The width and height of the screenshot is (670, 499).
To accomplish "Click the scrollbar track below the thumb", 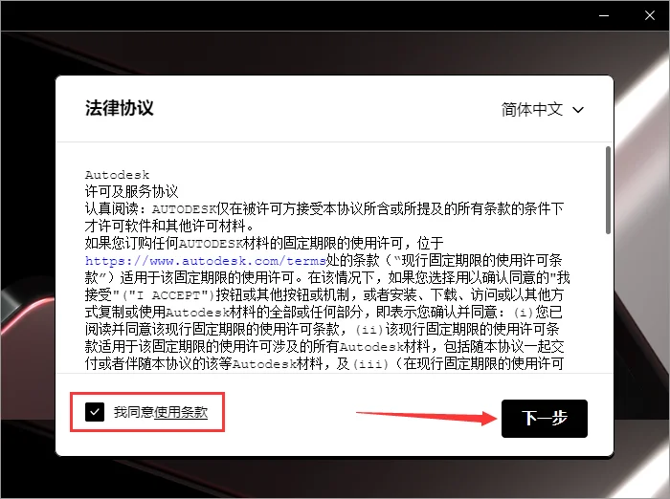I will pyautogui.click(x=607, y=306).
